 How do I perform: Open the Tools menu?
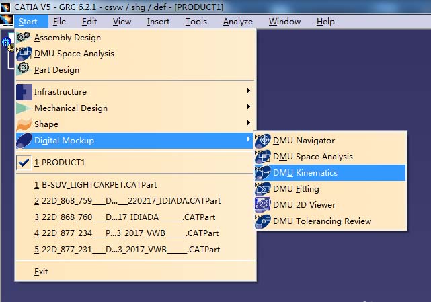196,22
